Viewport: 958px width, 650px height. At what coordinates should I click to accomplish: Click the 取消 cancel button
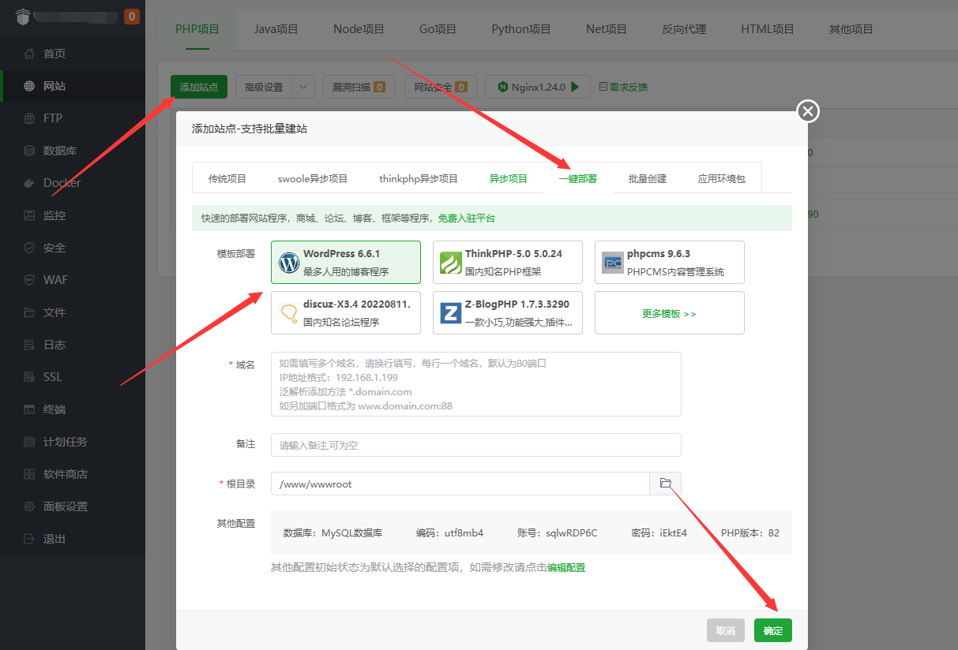click(x=726, y=630)
